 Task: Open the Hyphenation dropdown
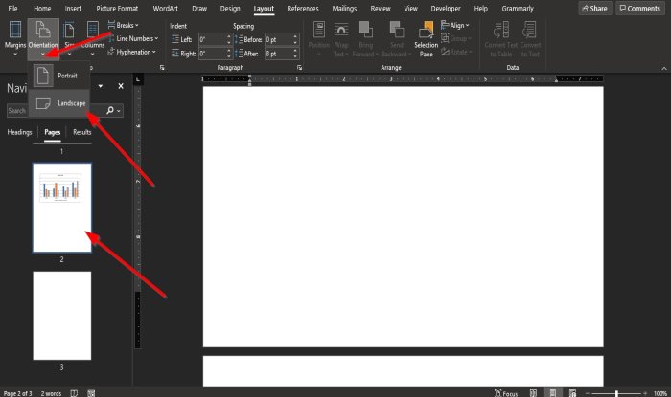pos(132,52)
